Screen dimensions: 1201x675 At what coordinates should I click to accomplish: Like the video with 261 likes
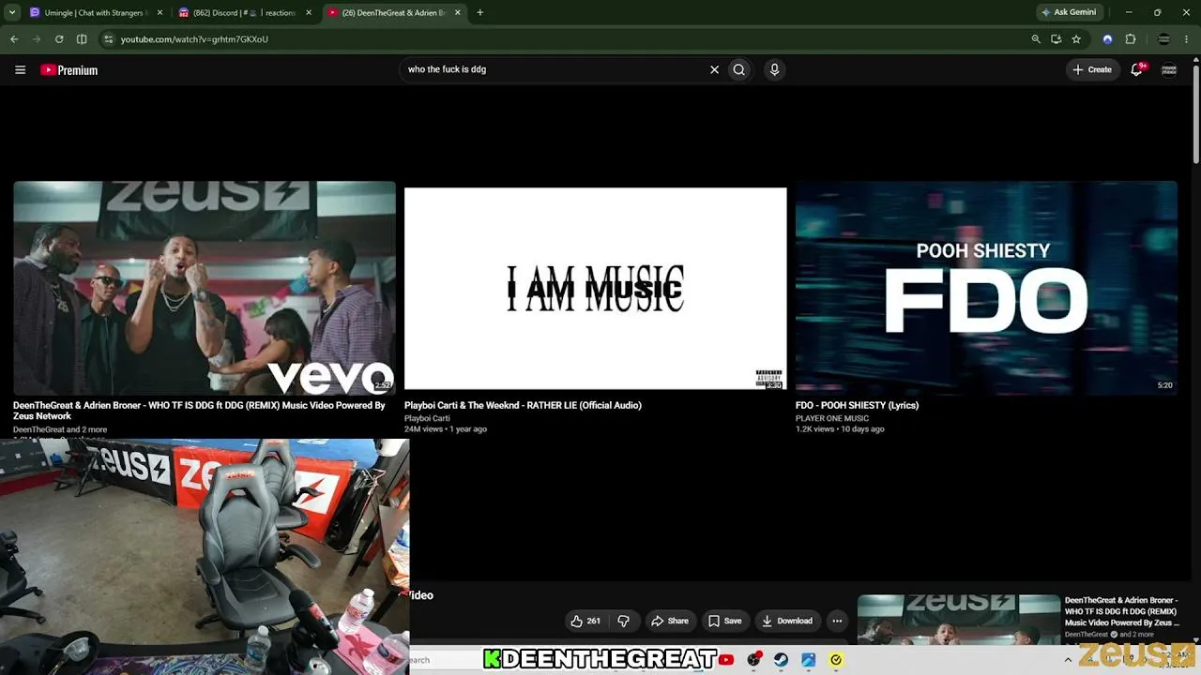(x=585, y=621)
